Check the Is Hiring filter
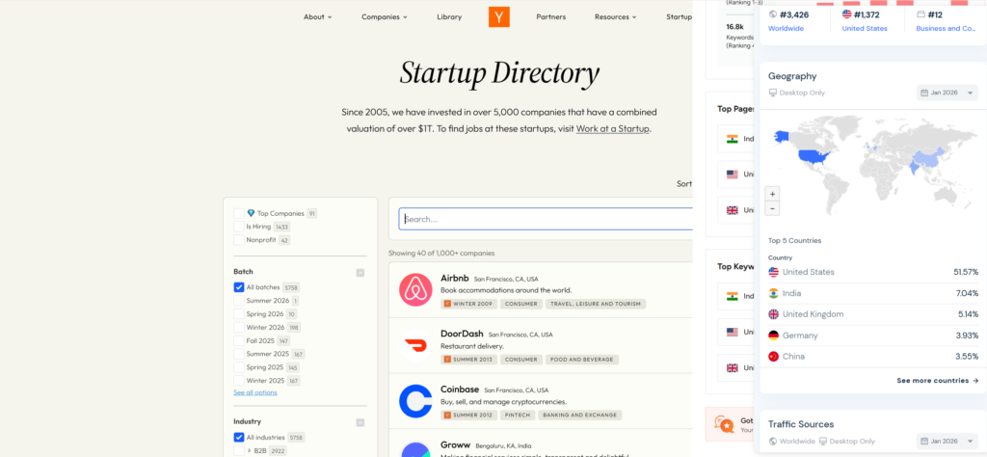 (x=239, y=227)
